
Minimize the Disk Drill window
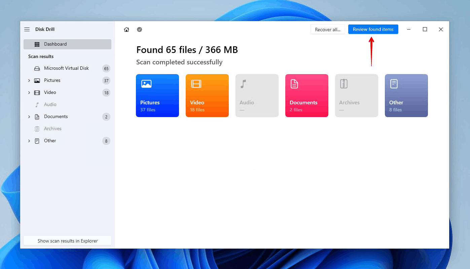[x=409, y=30]
